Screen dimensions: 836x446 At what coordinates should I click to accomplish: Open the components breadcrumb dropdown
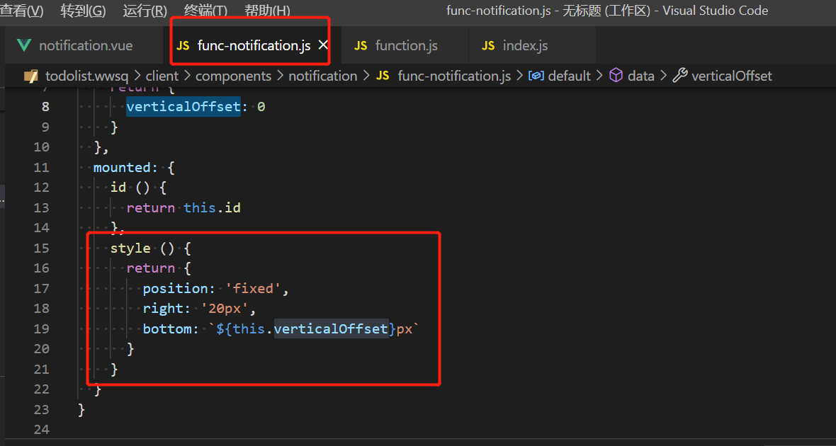coord(233,76)
